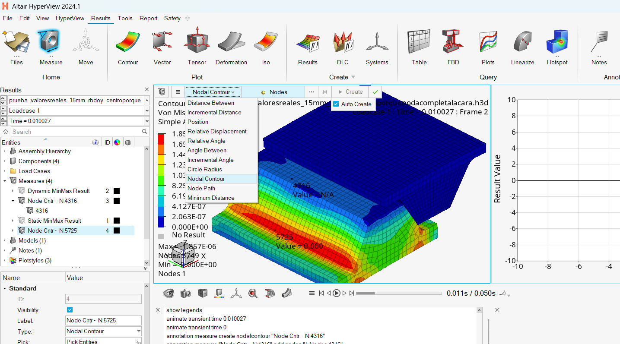The image size is (620, 344).
Task: Click the green checkmark to confirm measure
Action: click(x=375, y=92)
